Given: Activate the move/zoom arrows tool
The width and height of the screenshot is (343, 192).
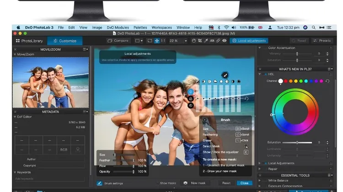Looking at the screenshot, I should pyautogui.click(x=157, y=41).
